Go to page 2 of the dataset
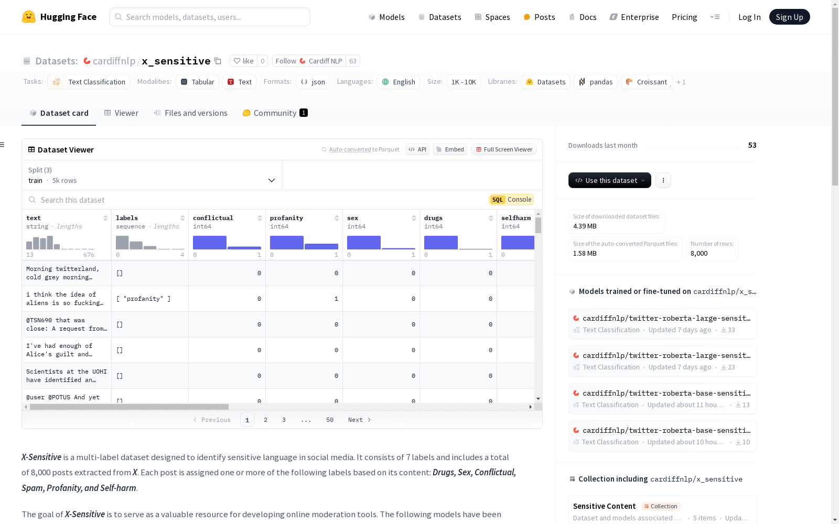 tap(266, 420)
